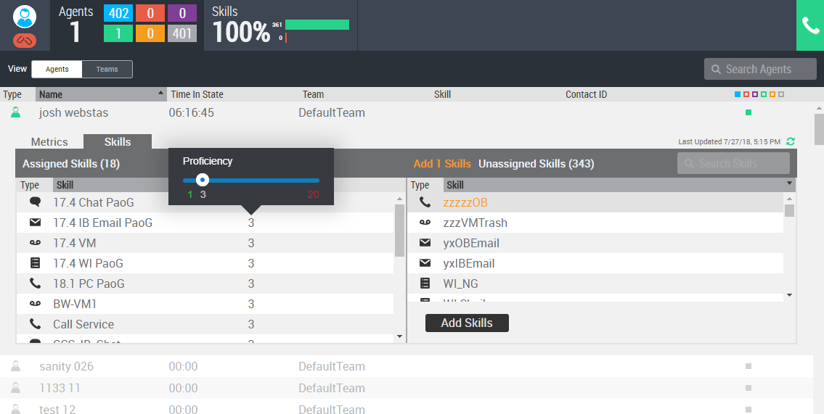Toggle the orange state filter square

[772, 94]
